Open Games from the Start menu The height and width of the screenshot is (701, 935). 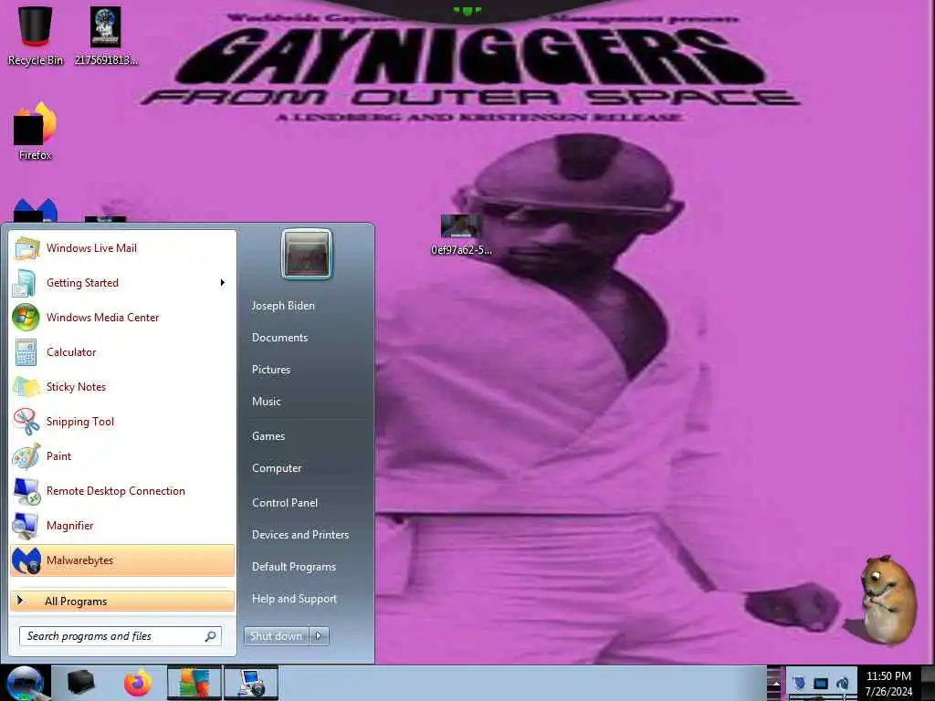click(268, 435)
